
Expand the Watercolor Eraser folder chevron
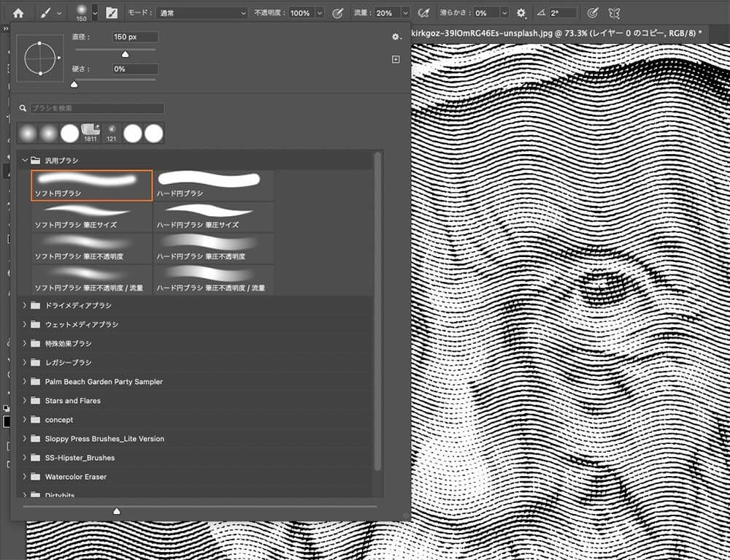[x=25, y=477]
